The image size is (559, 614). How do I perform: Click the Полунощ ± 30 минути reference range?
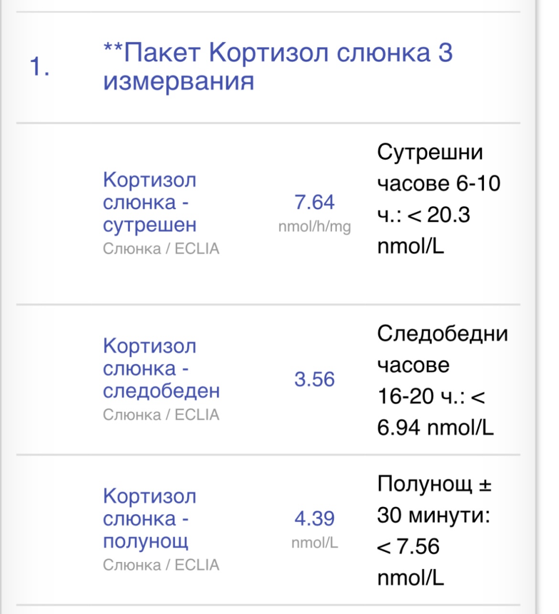[434, 531]
